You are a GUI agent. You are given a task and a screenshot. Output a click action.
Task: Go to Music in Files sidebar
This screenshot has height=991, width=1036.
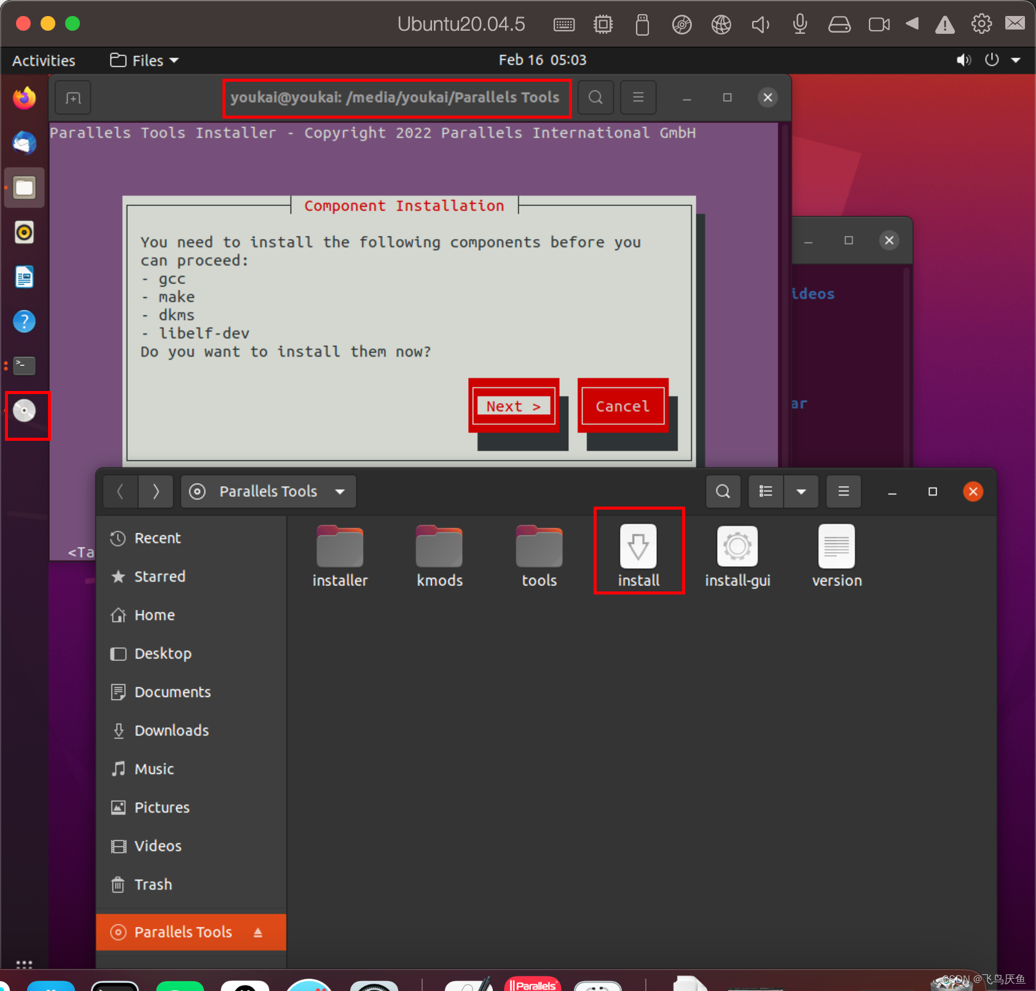pyautogui.click(x=192, y=769)
